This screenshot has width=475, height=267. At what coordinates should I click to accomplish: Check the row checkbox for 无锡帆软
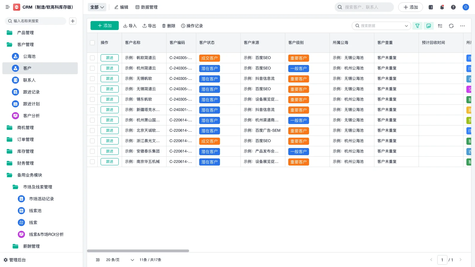92,79
